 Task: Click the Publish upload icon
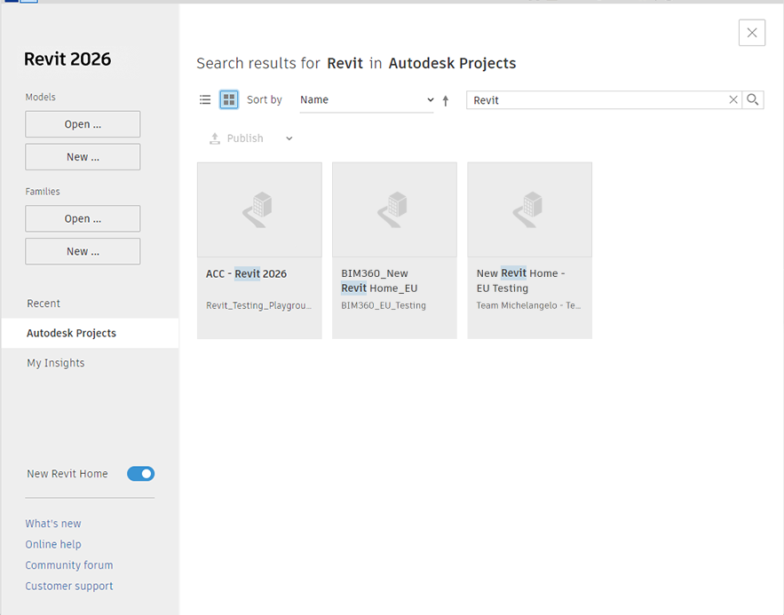tap(215, 138)
